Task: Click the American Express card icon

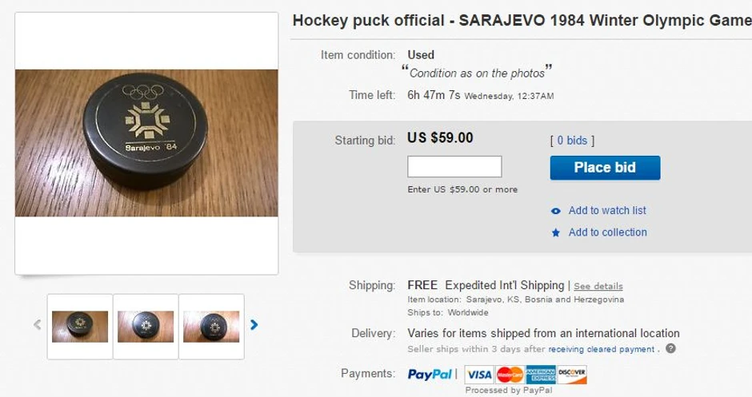Action: click(x=540, y=374)
